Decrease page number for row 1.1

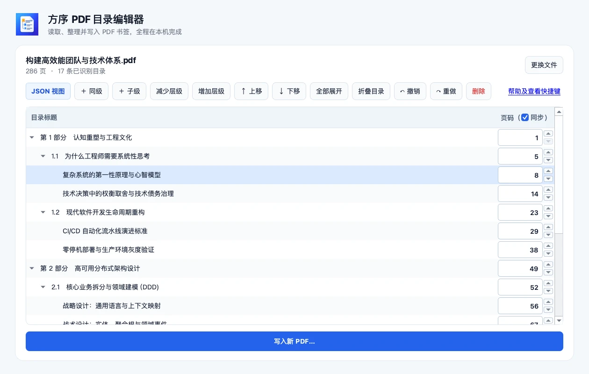(549, 160)
